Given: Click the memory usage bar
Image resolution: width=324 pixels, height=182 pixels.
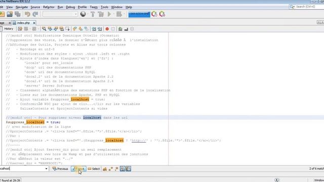Looking at the screenshot, I should coord(139,14).
